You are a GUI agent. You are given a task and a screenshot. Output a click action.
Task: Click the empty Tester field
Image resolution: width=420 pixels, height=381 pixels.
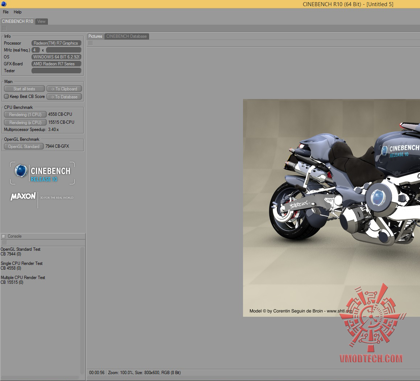[x=56, y=71]
